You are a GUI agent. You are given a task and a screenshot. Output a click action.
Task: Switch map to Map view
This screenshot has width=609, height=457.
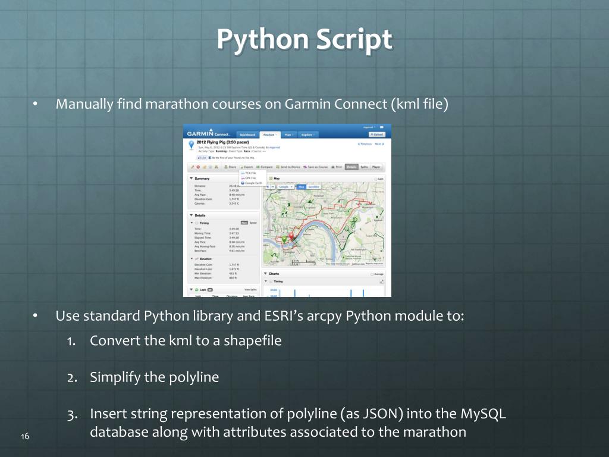point(302,187)
